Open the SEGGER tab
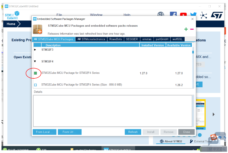This screenshot has height=153, width=228. click(132, 39)
